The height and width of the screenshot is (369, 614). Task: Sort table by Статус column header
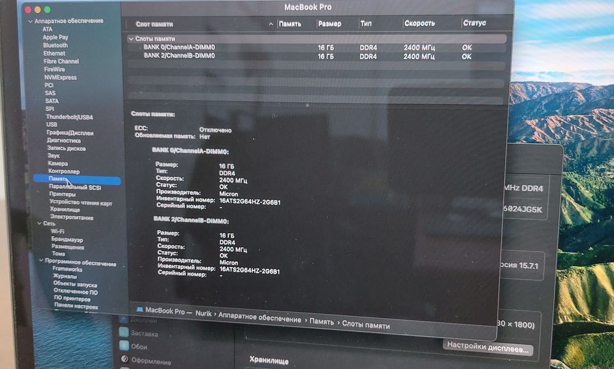click(474, 23)
